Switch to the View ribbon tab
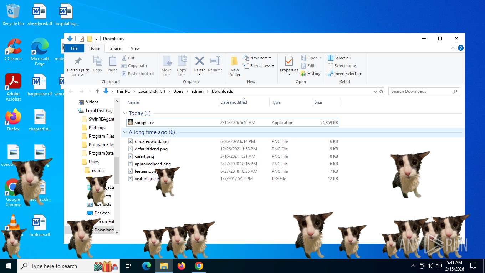The height and width of the screenshot is (273, 485). pyautogui.click(x=135, y=48)
